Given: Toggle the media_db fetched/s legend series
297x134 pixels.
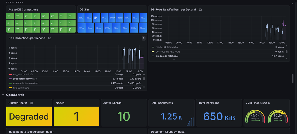Looking at the screenshot, I should click(x=167, y=47).
